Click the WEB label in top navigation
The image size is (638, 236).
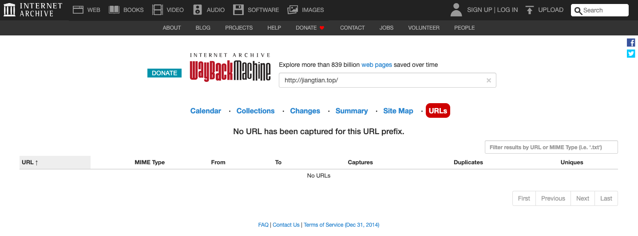coord(94,10)
